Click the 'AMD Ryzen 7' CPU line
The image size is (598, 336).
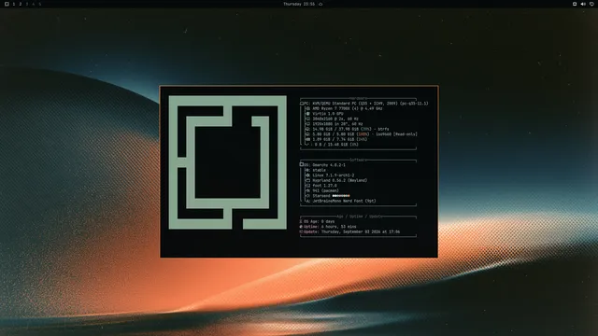[348, 108]
